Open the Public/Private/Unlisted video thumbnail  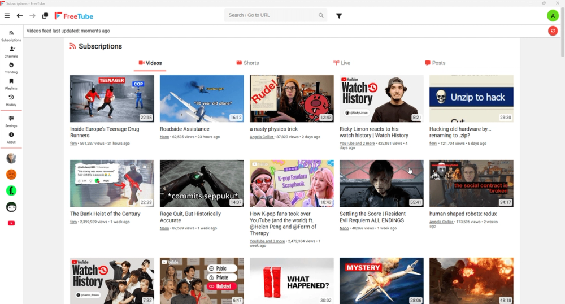point(202,281)
